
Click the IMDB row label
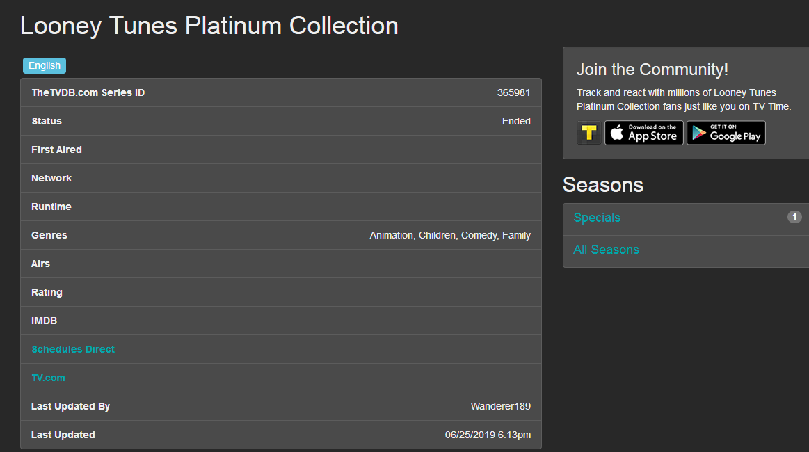pos(44,321)
